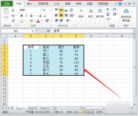Viewport: 138px width, 116px height.
Task: Click the Find binoculars icon
Action: pos(115,14)
